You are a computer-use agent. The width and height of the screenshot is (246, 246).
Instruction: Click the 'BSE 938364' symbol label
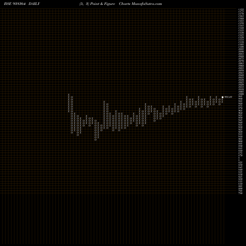15,4
